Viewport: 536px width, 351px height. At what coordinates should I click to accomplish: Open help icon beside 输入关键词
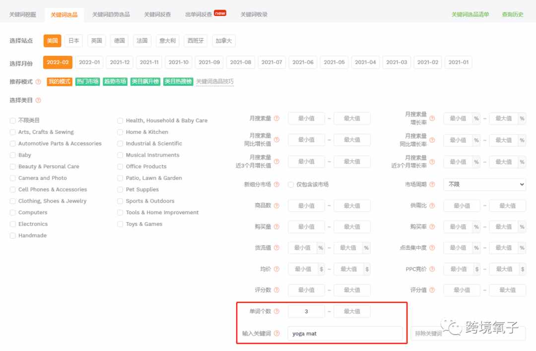[x=276, y=333]
